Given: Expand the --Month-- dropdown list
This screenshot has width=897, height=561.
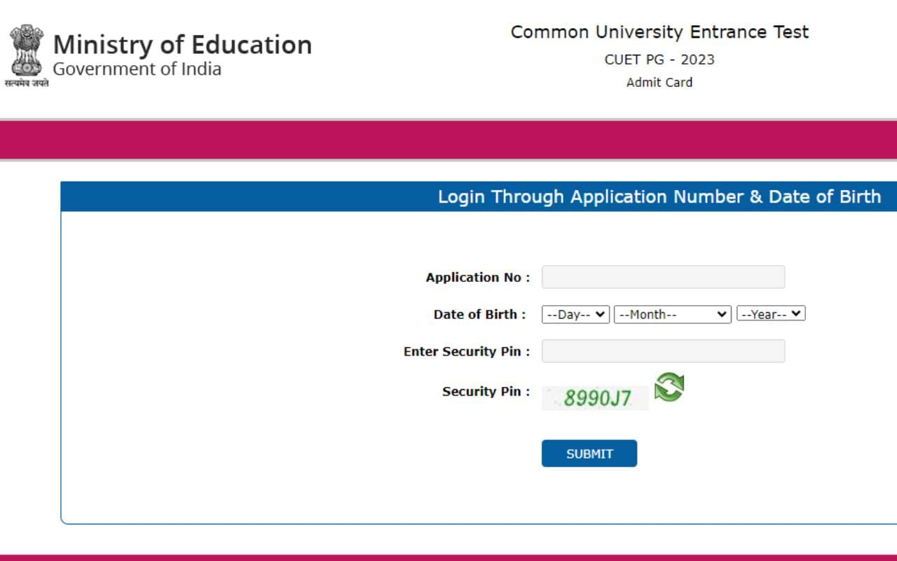Looking at the screenshot, I should point(671,313).
